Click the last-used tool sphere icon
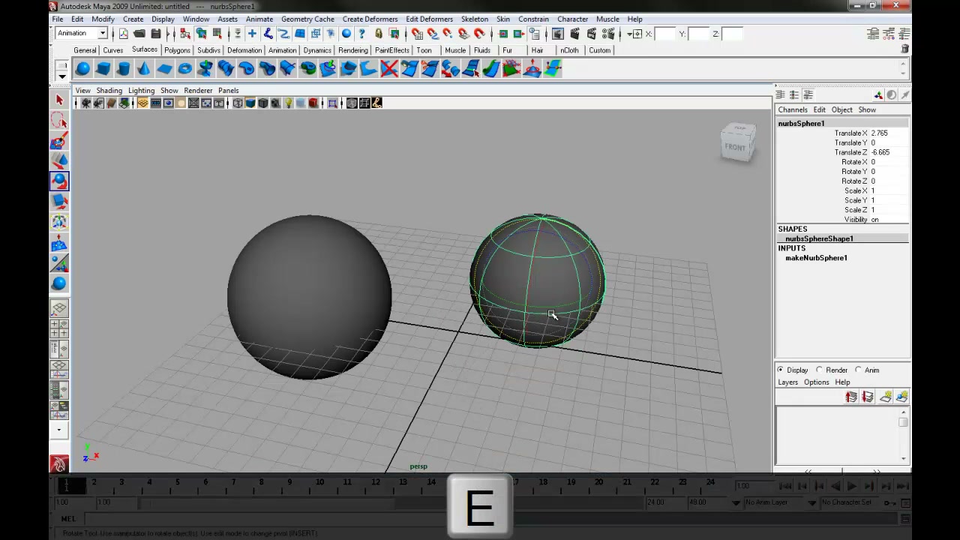The image size is (960, 540). click(x=59, y=283)
